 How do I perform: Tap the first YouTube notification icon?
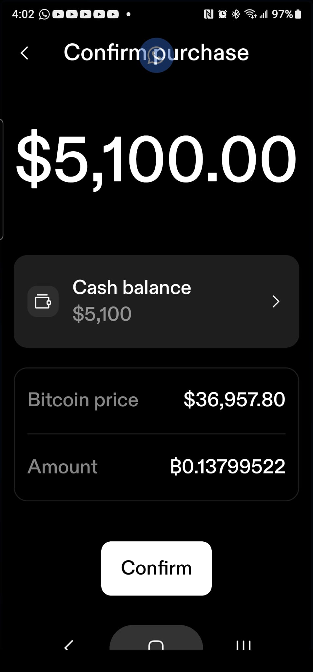coord(58,14)
